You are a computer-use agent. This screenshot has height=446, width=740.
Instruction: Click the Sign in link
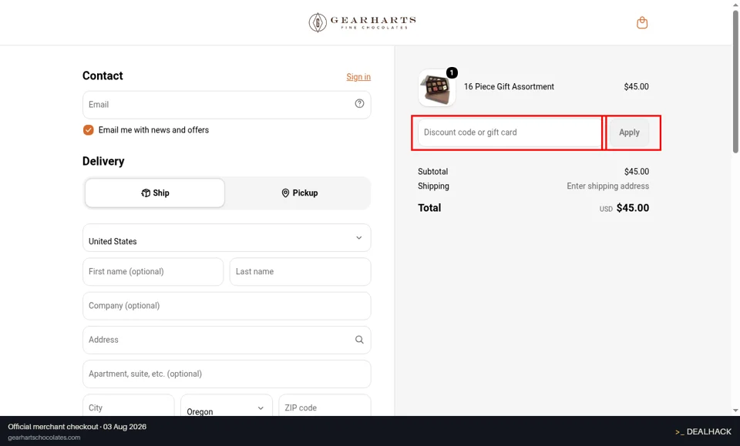358,77
